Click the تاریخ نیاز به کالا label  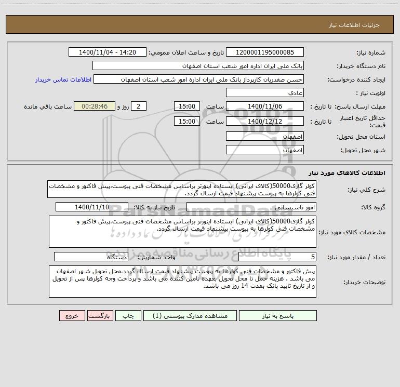154,207
